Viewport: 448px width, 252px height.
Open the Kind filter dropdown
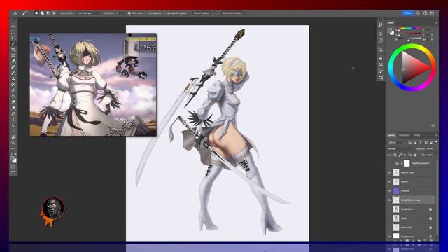pos(397,142)
